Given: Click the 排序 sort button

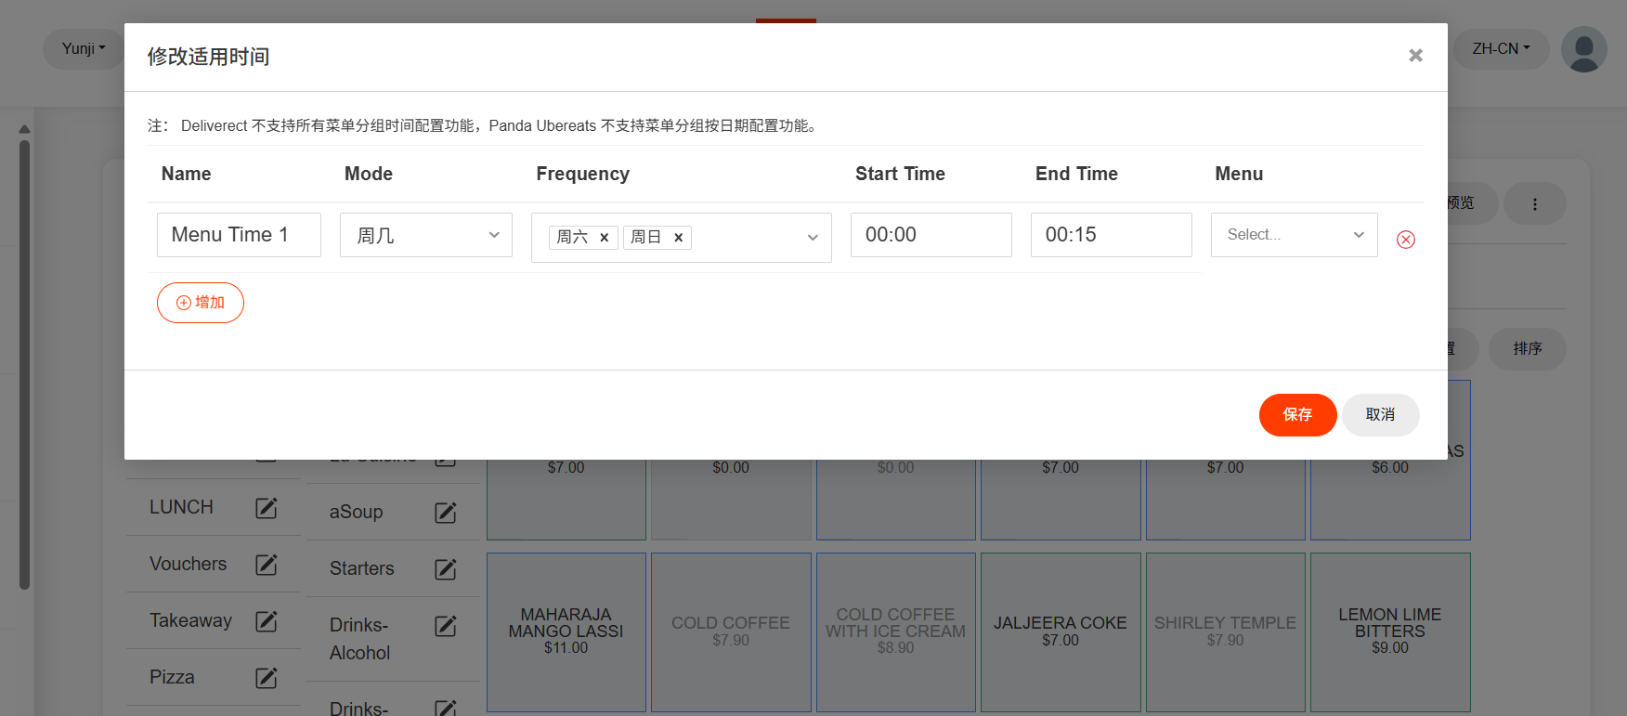Looking at the screenshot, I should point(1528,348).
